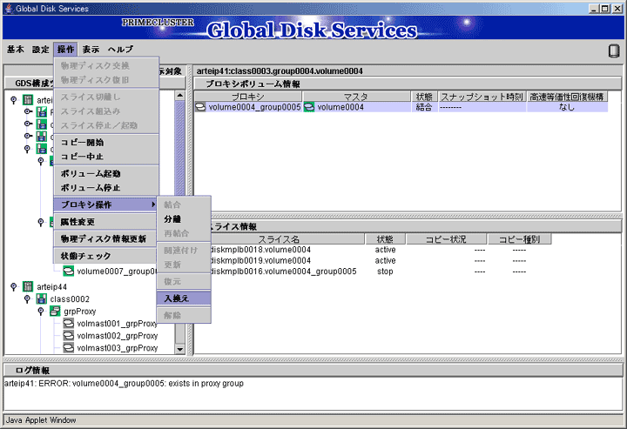Click the プロキシ column header
627x429 pixels.
248,97
